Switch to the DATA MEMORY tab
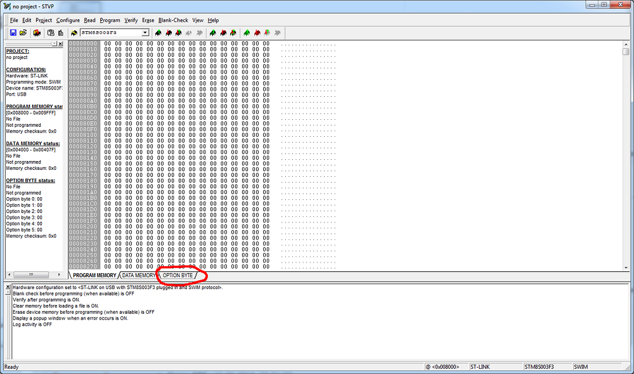The height and width of the screenshot is (374, 634). [x=138, y=276]
